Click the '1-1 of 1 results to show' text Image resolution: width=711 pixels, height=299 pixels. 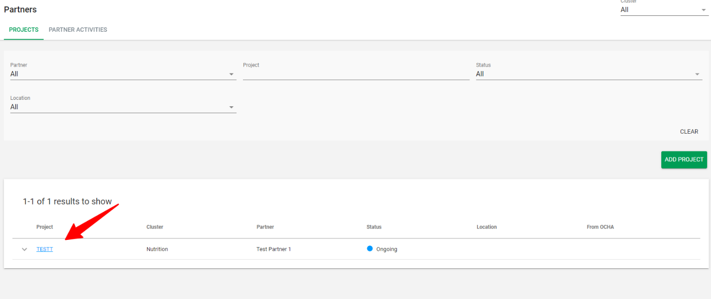67,202
